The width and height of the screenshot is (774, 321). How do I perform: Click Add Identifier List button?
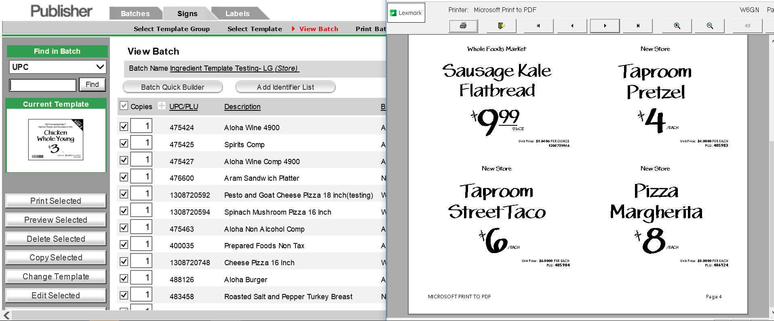tap(285, 87)
